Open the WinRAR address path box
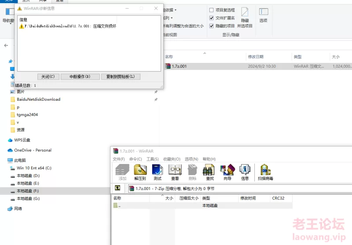This screenshot has width=352, height=245. [x=239, y=188]
